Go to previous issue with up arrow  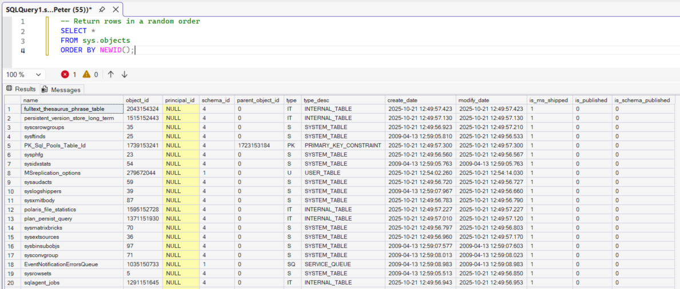(x=111, y=74)
